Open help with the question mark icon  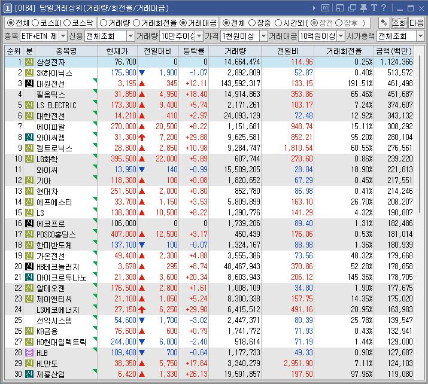(x=384, y=8)
